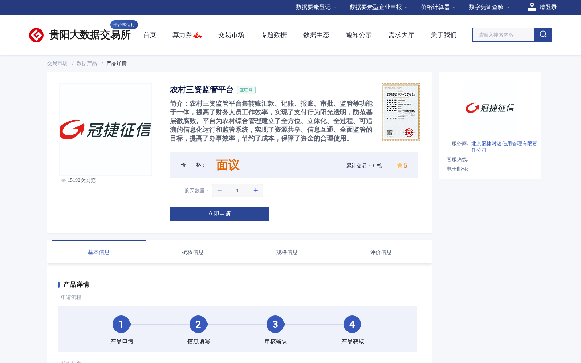This screenshot has width=581, height=363.
Task: Switch to the 评价信息 tab
Action: pos(381,252)
